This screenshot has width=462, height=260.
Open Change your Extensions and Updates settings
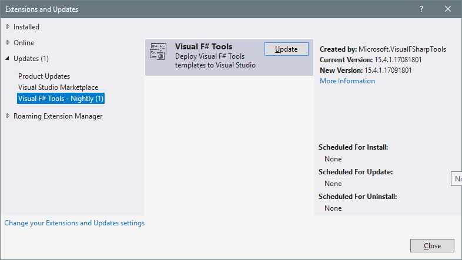pyautogui.click(x=74, y=223)
